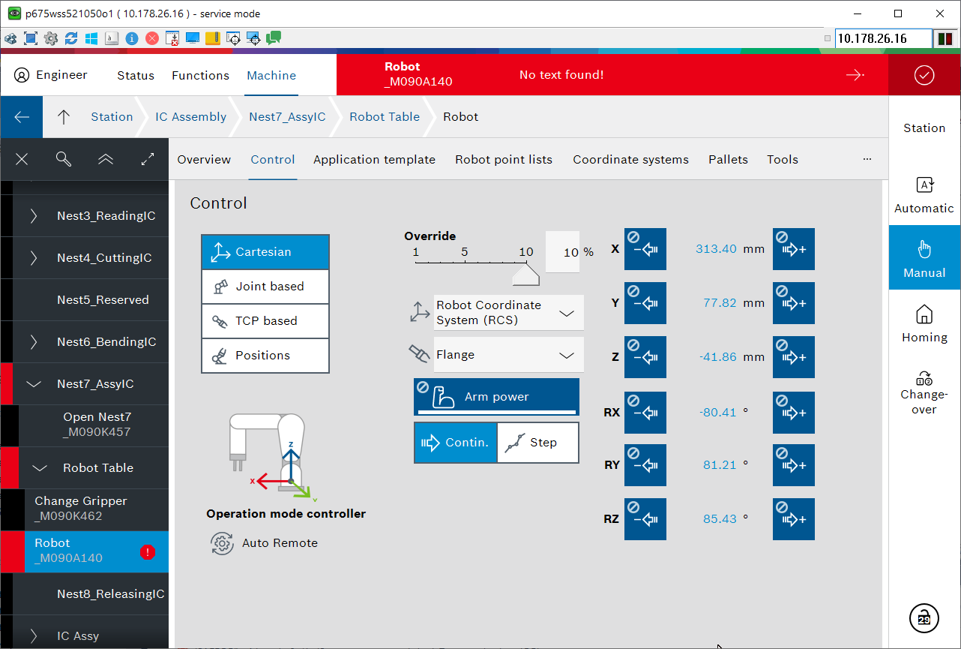Expand the Nest6_BendingIC tree node
Image resolution: width=961 pixels, height=649 pixels.
point(34,342)
